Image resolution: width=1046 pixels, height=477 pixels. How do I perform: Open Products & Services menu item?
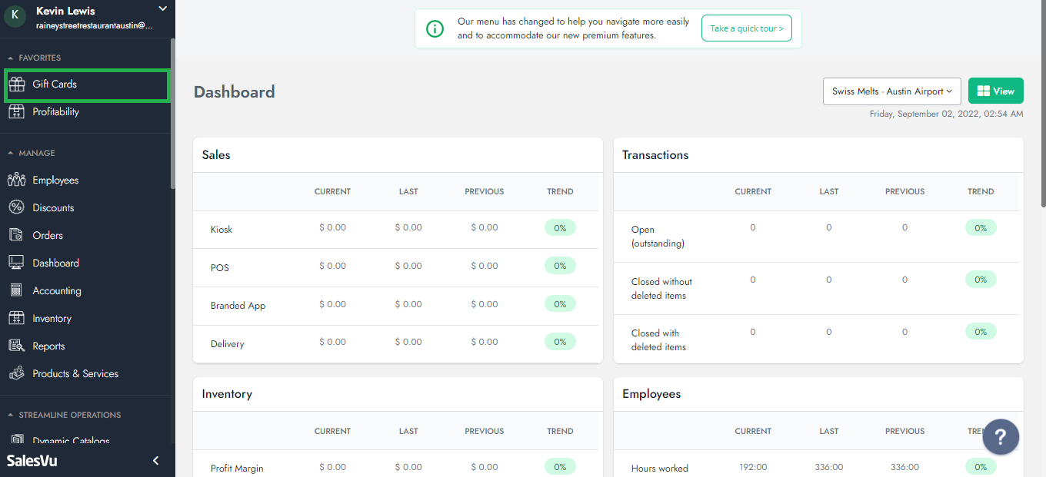tap(75, 374)
